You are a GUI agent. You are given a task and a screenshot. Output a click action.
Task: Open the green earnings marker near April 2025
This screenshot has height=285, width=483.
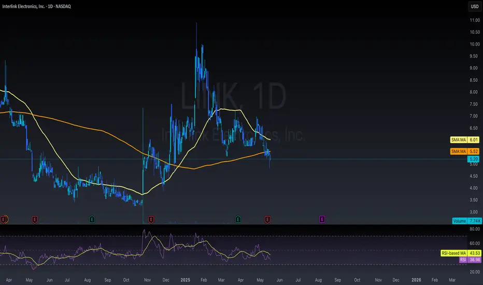click(x=238, y=219)
